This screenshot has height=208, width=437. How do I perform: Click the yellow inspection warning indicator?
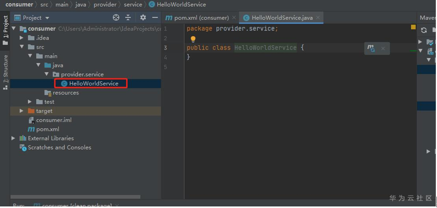tap(413, 27)
